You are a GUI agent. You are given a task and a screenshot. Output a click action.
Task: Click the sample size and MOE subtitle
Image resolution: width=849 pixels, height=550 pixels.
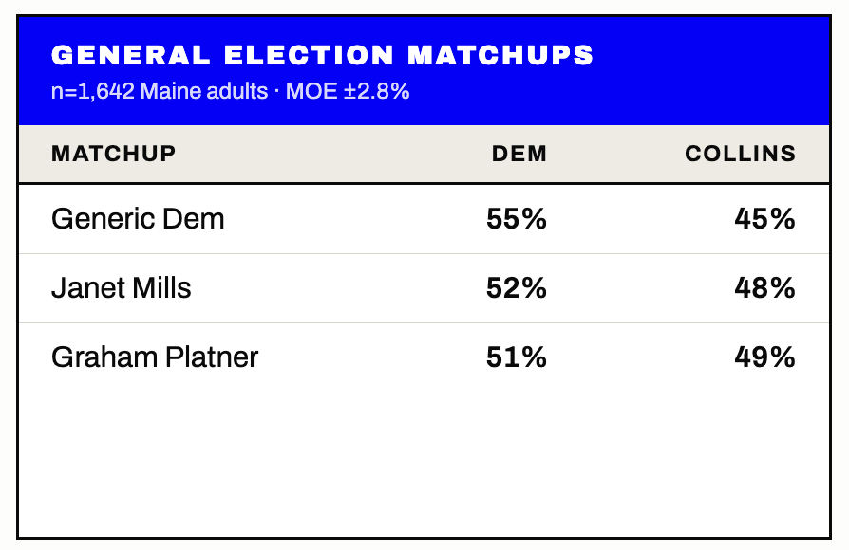(x=230, y=91)
